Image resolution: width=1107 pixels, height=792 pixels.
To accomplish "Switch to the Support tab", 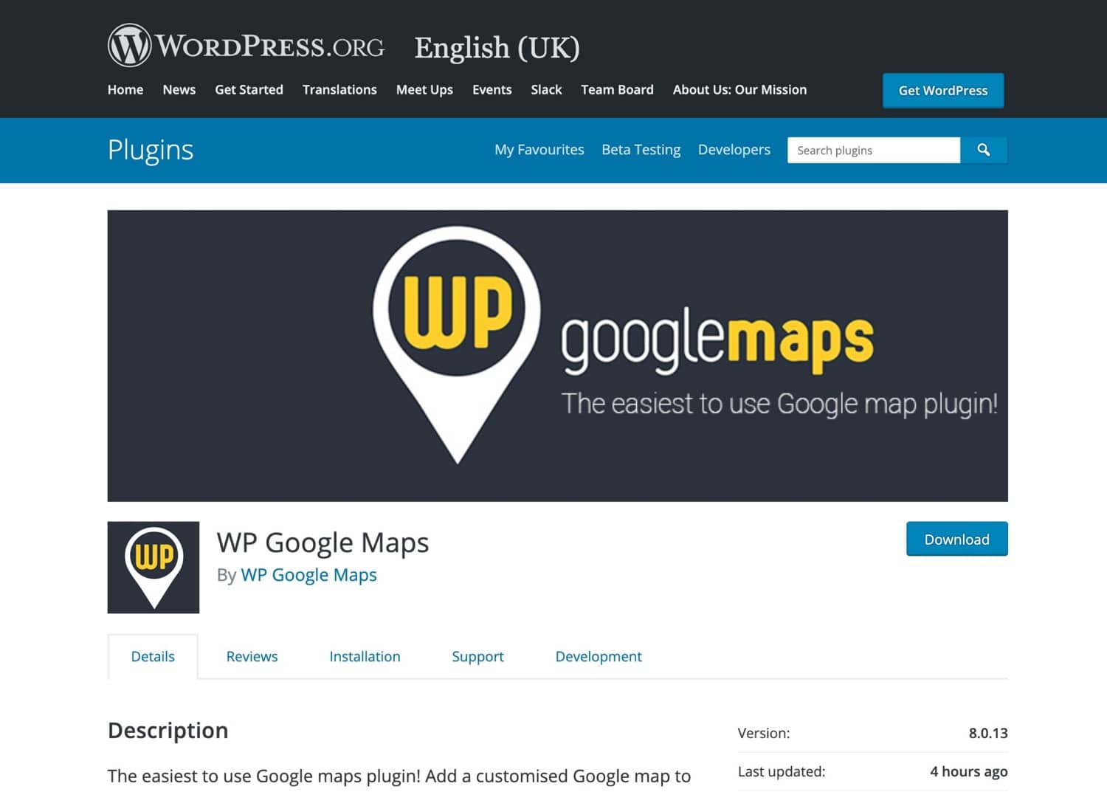I will click(x=477, y=656).
